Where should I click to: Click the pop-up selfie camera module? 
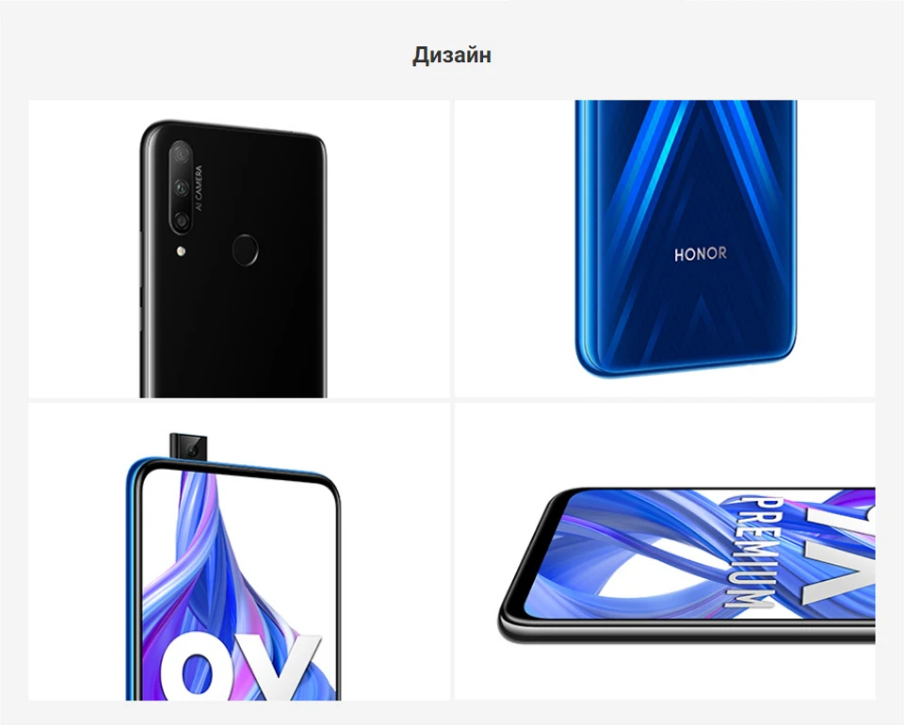[188, 446]
